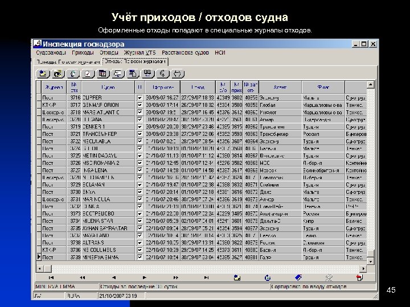This screenshot has height=307, width=410.
Task: Toggle the checkbox for row 3727 INGA LENA
Action: [x=140, y=170]
